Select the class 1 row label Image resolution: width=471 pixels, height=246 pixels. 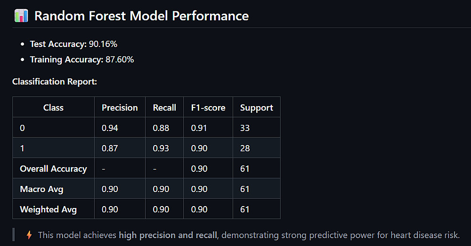22,148
